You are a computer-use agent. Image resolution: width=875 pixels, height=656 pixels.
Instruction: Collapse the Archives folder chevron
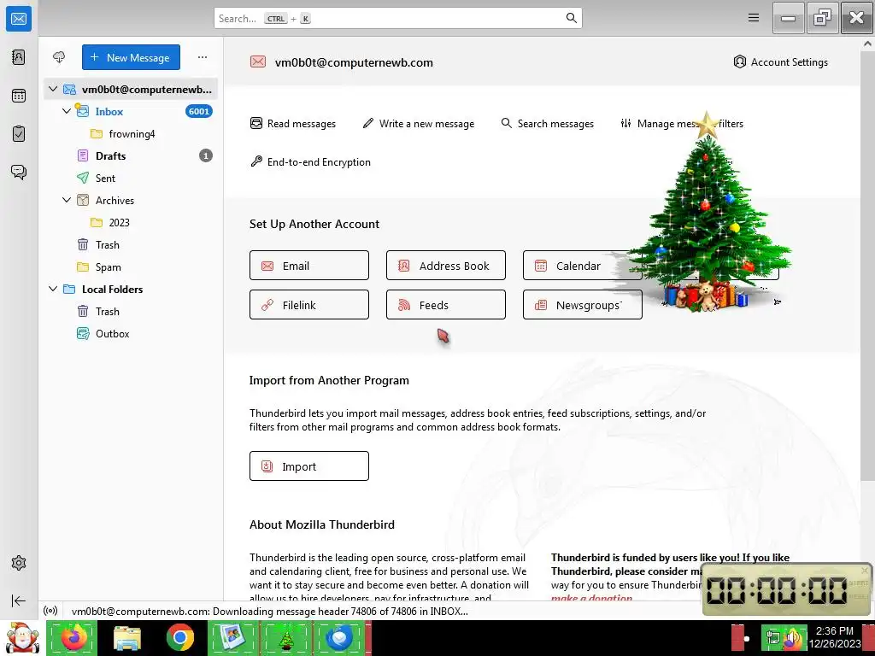click(x=67, y=200)
